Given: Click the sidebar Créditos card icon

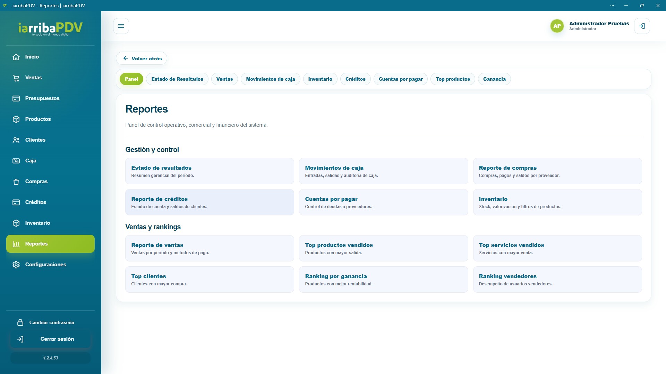Looking at the screenshot, I should [x=16, y=202].
